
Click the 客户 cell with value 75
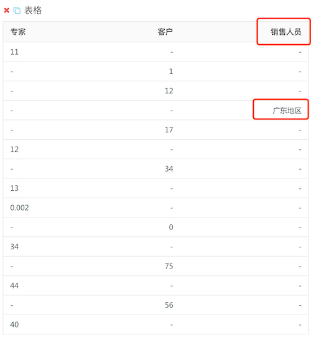pyautogui.click(x=169, y=266)
